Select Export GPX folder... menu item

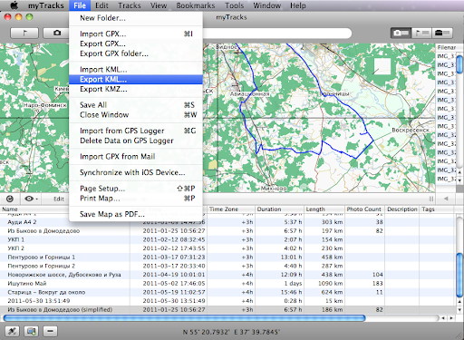[136, 53]
